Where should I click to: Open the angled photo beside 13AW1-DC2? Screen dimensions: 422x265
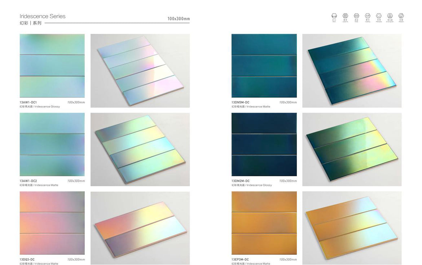click(140, 149)
